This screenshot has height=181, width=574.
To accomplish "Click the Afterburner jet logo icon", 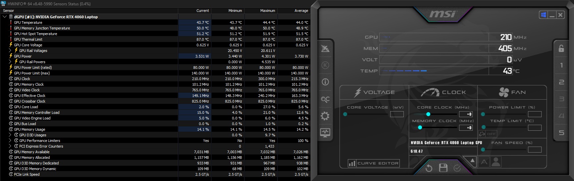I will tap(325, 49).
